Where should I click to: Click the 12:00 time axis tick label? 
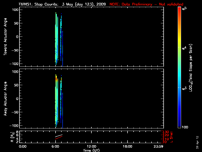point(91,147)
